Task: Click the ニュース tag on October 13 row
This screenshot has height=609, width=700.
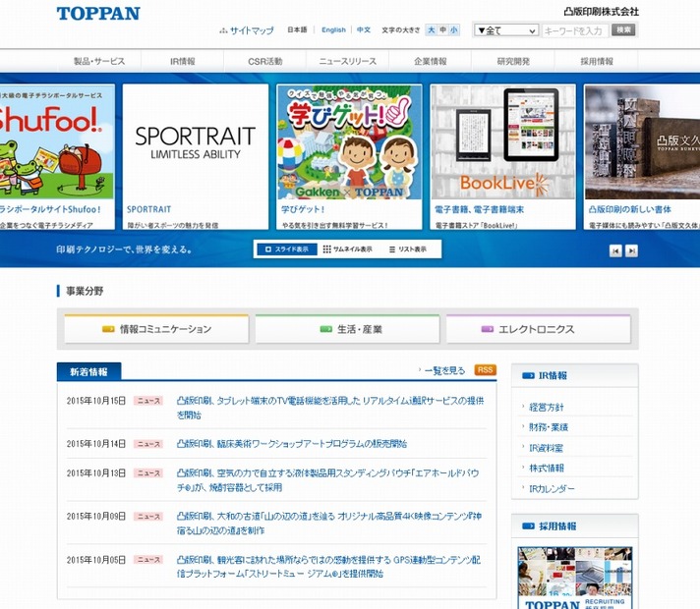Action: click(148, 472)
